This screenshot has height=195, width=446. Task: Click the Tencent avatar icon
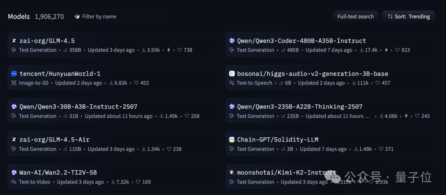[14, 74]
